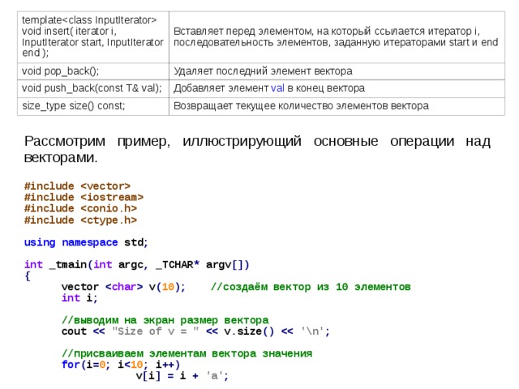519x389 pixels.
Task: Click the '#include <ctype.h>' line
Action: (x=80, y=220)
